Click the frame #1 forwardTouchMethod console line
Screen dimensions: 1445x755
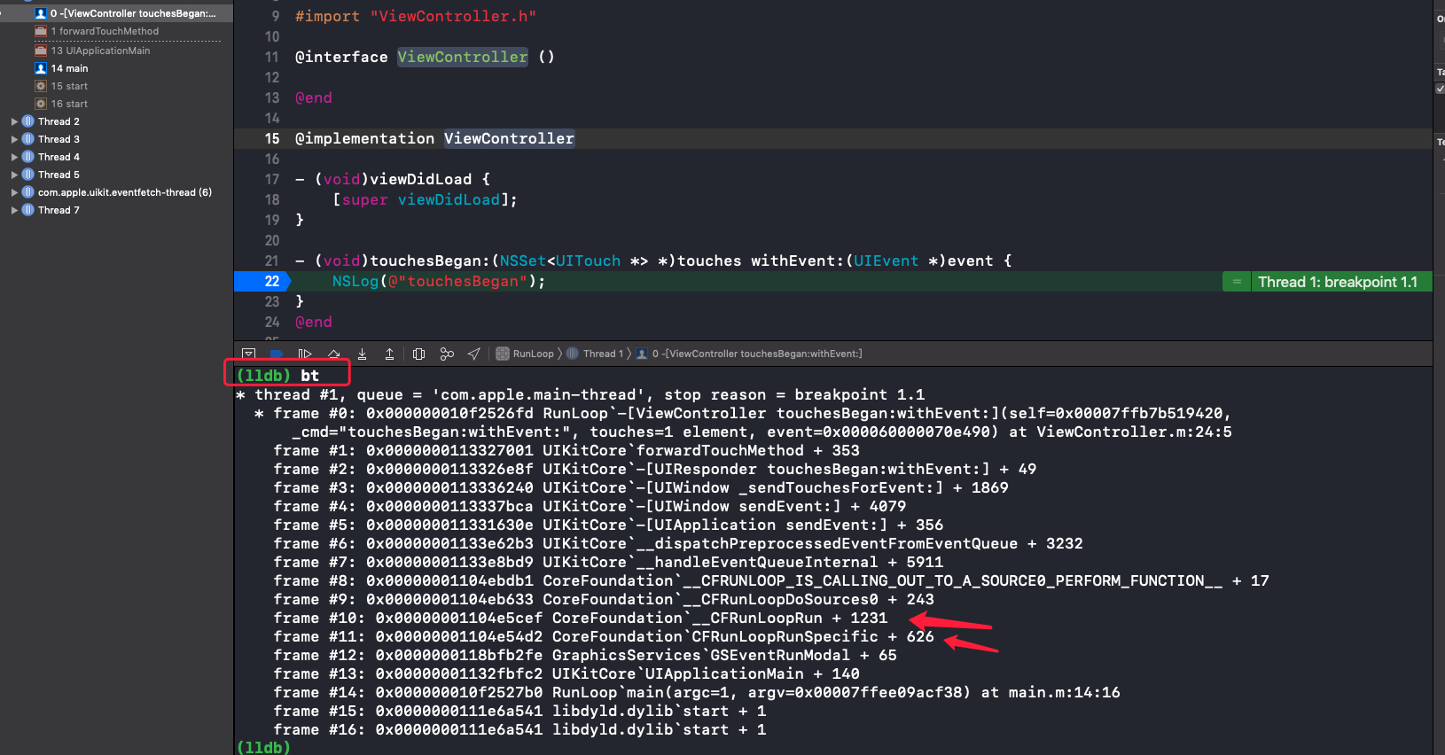click(566, 450)
